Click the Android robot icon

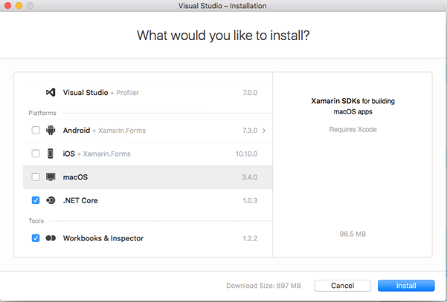coord(51,131)
